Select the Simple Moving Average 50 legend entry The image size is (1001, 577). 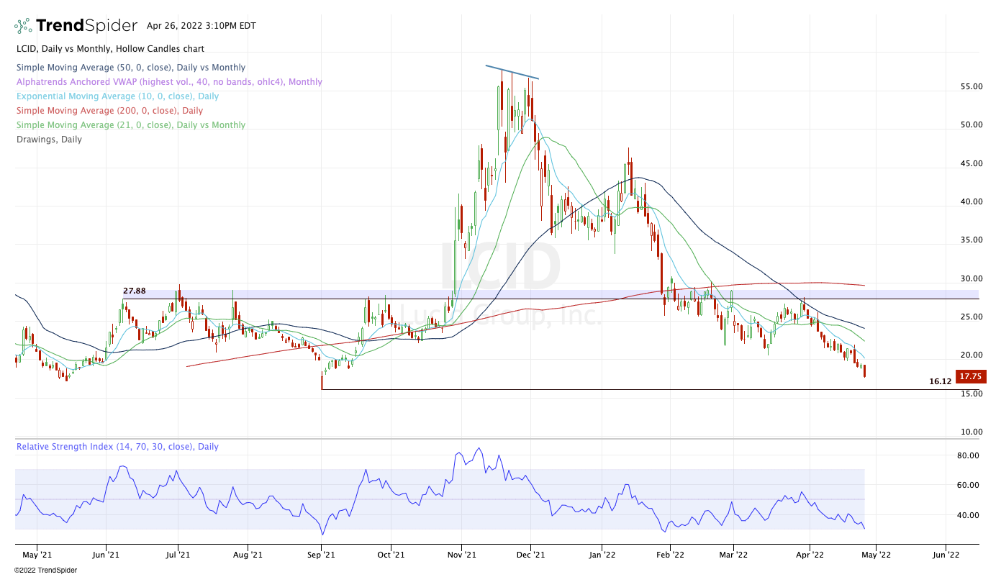click(x=130, y=68)
